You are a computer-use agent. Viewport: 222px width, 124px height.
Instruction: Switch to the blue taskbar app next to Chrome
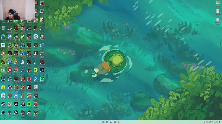point(111,122)
